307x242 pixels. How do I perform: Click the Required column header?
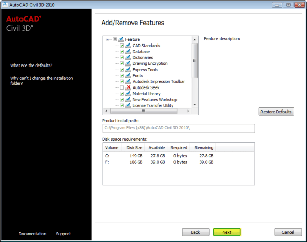[179, 148]
